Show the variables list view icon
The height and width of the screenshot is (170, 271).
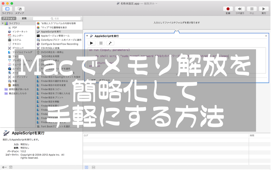93,167
